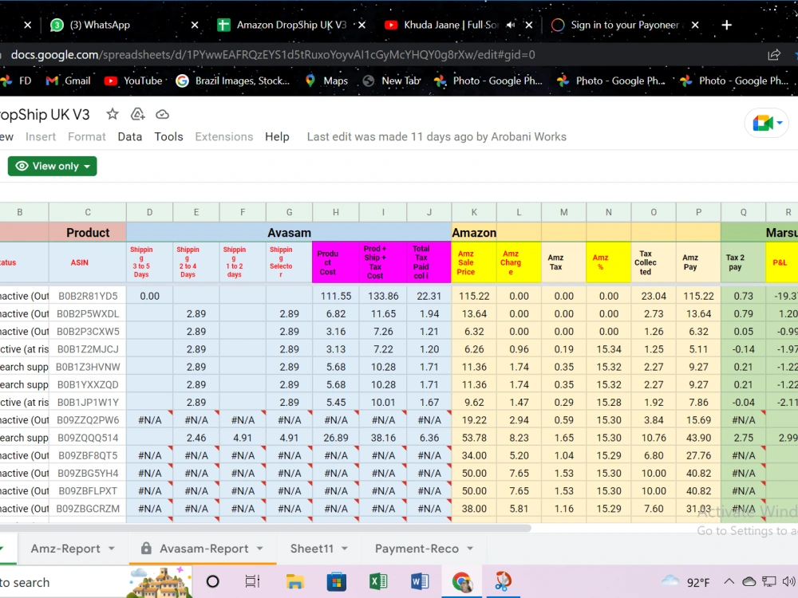
Task: Click the move-to-Drive folder icon
Action: (137, 114)
